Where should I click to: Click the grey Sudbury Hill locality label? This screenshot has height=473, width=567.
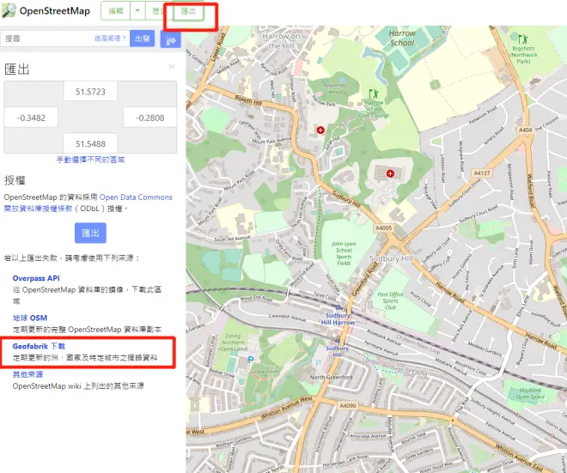(x=391, y=258)
